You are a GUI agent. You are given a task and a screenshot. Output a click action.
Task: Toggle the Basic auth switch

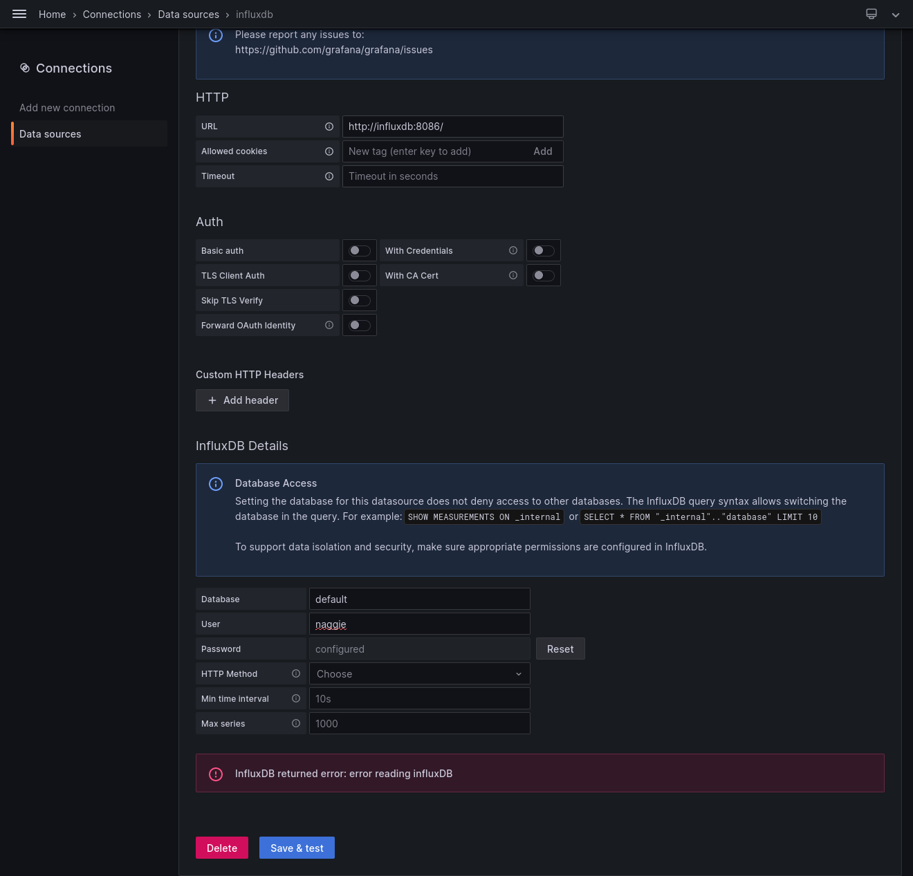[x=360, y=251]
